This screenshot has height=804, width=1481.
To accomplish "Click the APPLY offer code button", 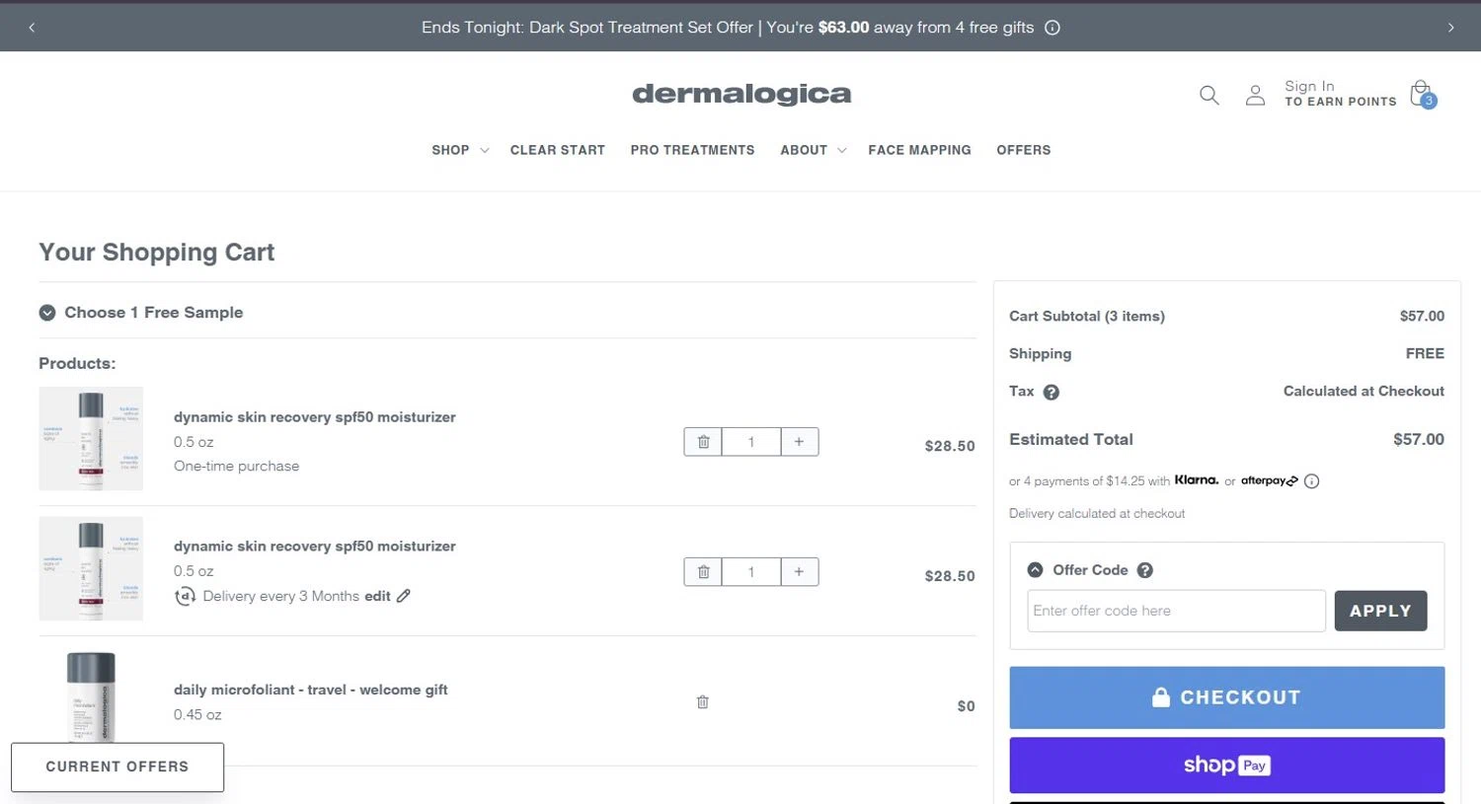I will 1380,611.
